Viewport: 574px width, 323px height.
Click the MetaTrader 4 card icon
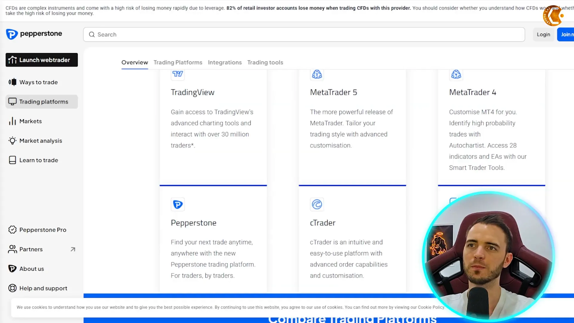click(x=456, y=74)
